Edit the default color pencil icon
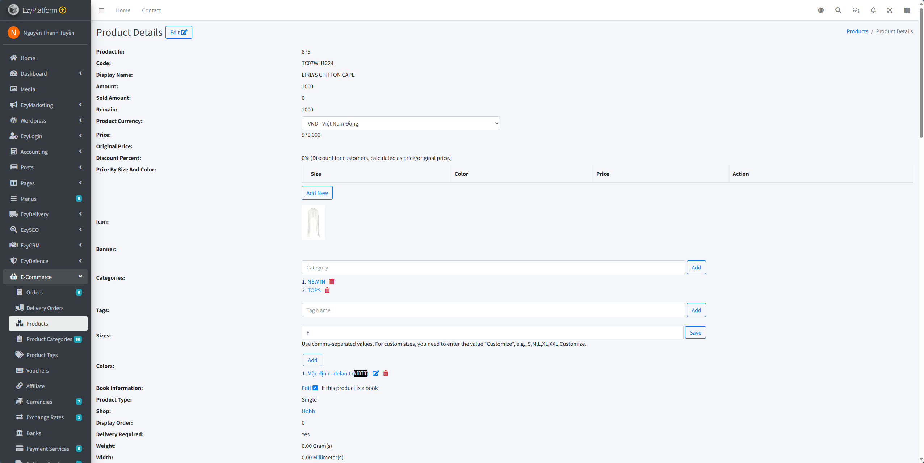Screen dimensions: 924x463 [x=375, y=373]
